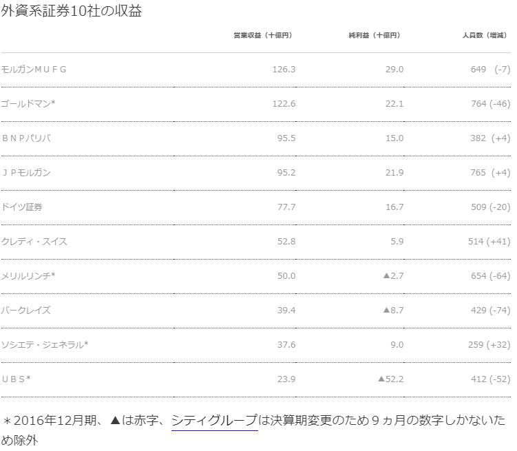This screenshot has width=517, height=451.
Task: Click the 純利益（十億円） column header
Action: point(374,35)
